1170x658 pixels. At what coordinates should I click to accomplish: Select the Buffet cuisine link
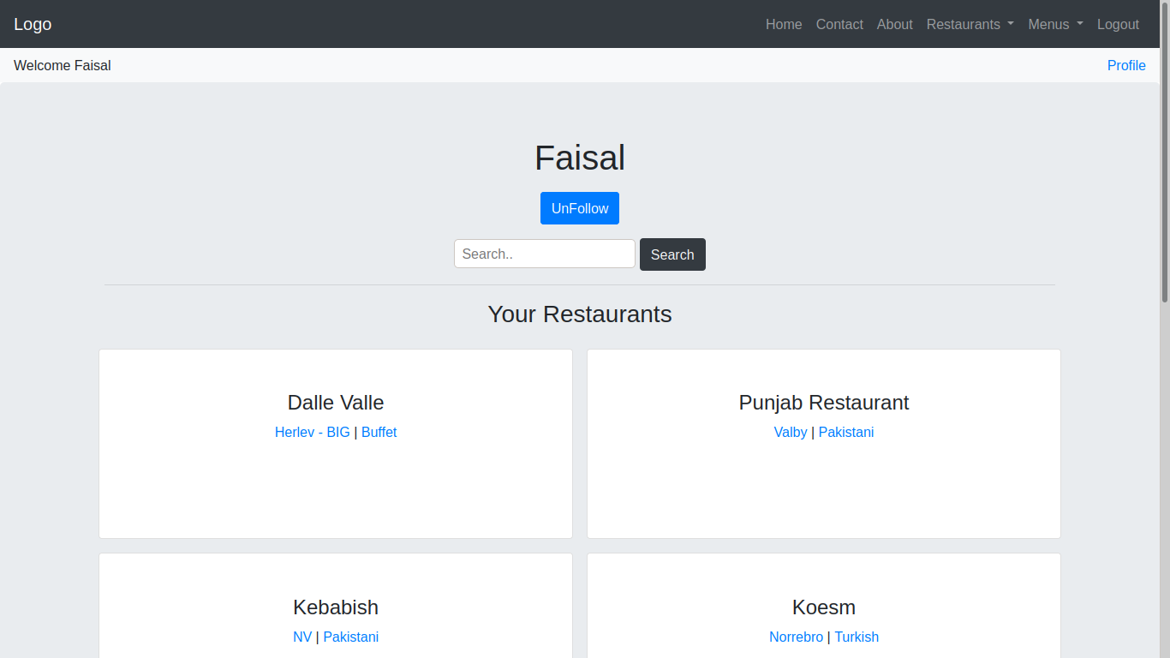pos(379,432)
